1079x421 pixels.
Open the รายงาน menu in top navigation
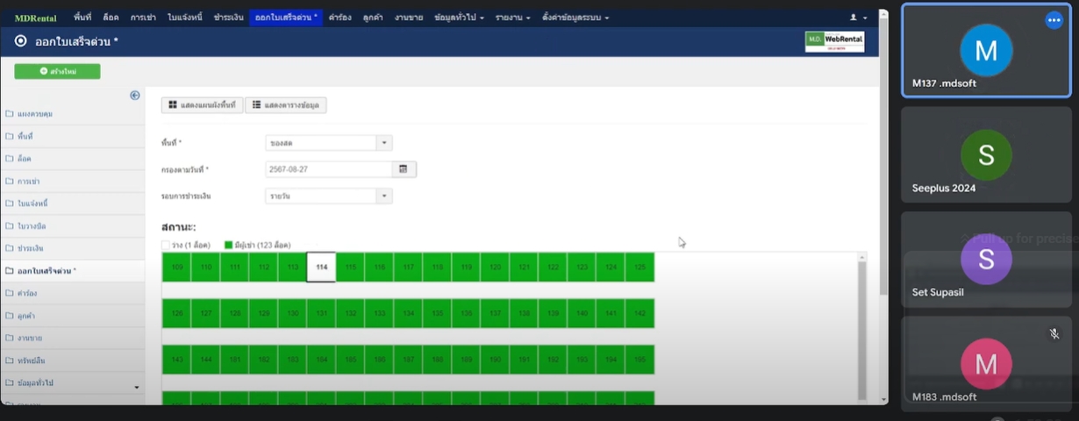[x=512, y=18]
